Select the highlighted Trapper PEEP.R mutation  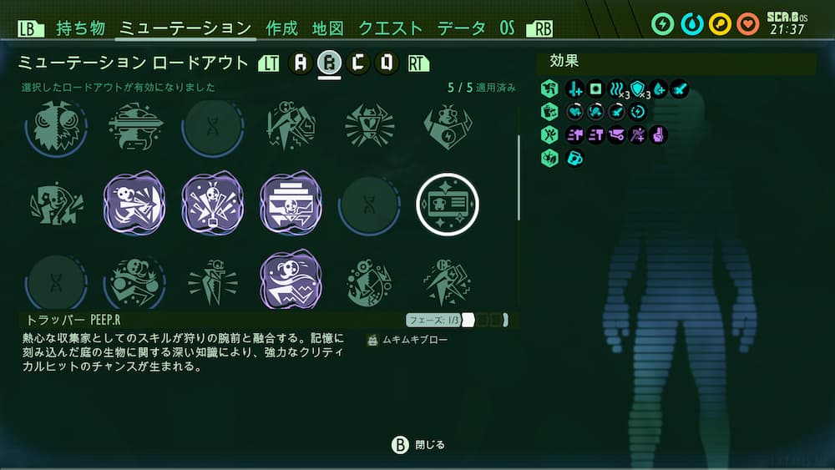[448, 205]
